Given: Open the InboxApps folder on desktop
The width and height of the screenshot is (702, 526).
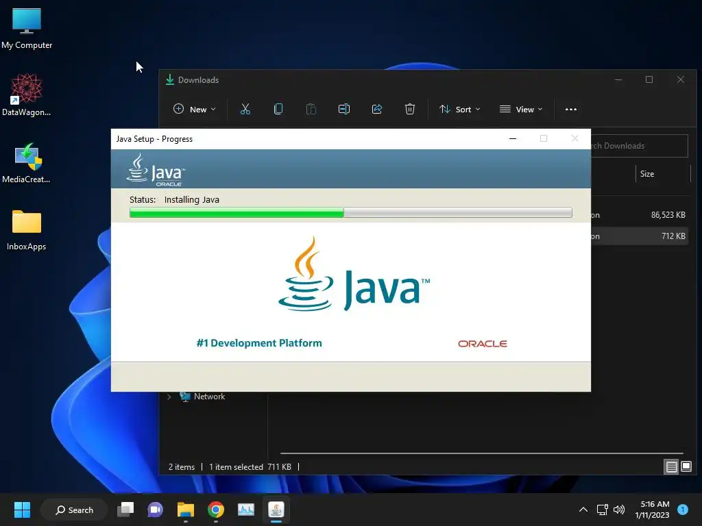Looking at the screenshot, I should point(27,229).
